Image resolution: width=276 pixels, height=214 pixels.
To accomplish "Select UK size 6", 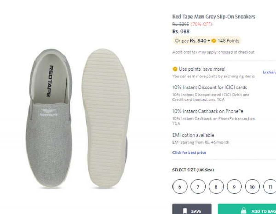I will pos(179,187).
